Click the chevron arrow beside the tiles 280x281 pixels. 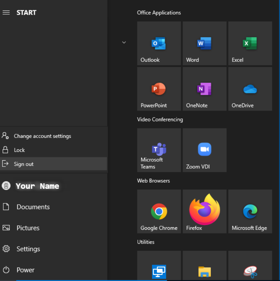(124, 42)
